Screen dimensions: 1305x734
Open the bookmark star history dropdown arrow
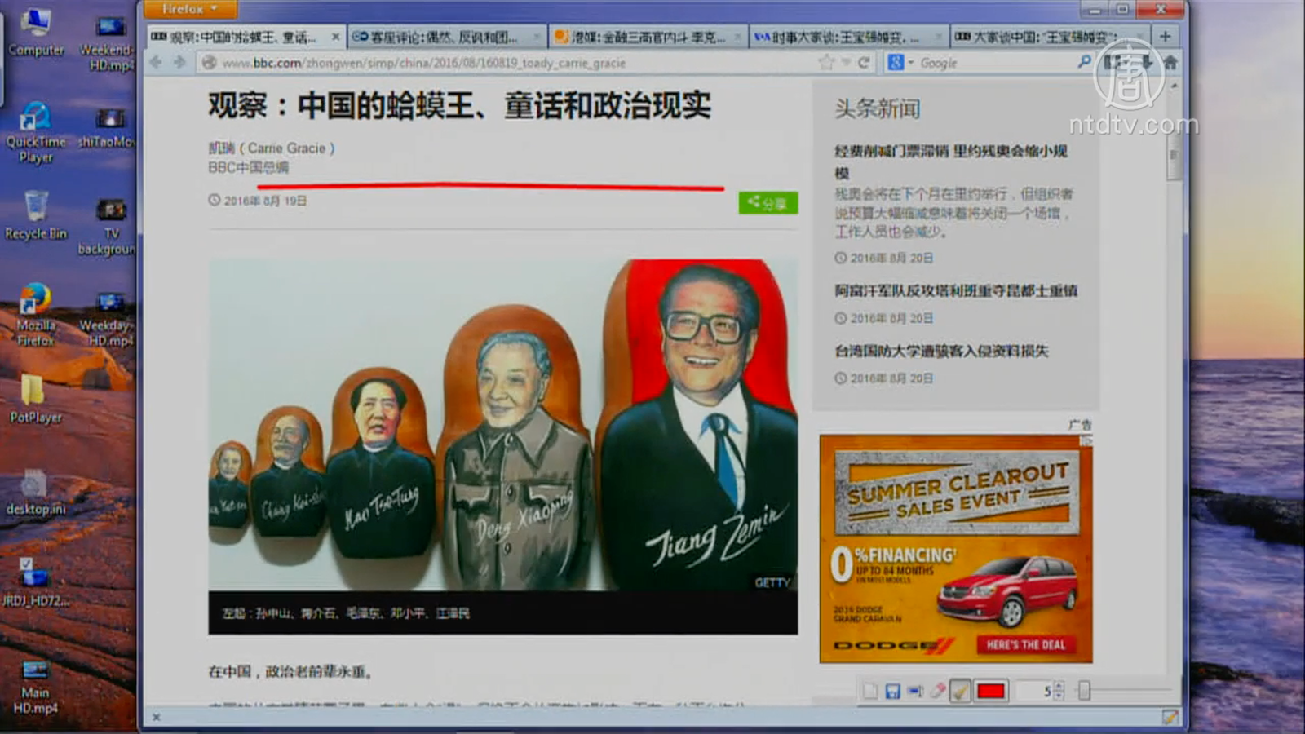[x=846, y=62]
